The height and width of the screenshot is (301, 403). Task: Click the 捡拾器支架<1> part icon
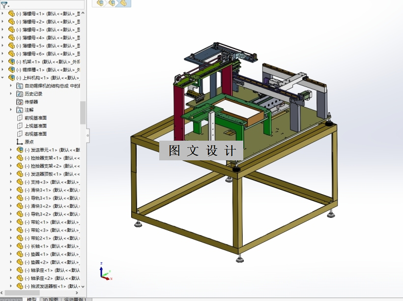20,158
